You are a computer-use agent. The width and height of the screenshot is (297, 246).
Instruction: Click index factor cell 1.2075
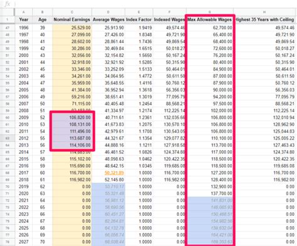pyautogui.click(x=139, y=125)
